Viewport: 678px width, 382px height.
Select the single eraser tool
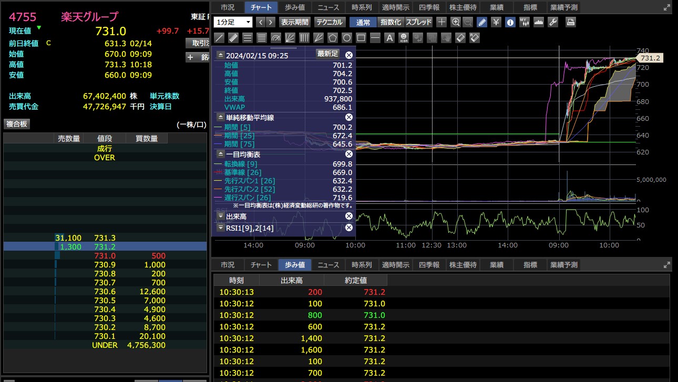(460, 38)
